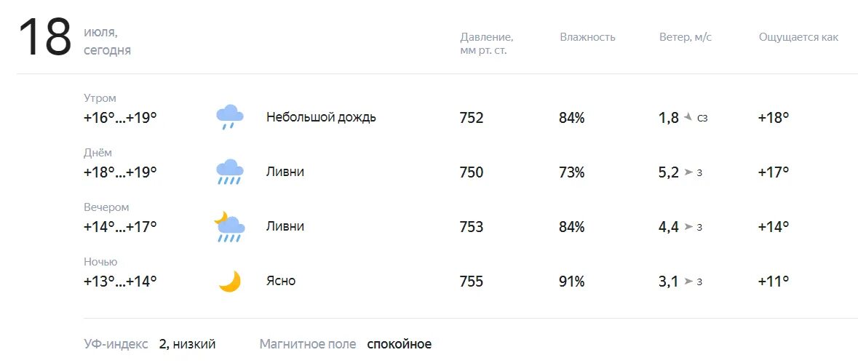Image resolution: width=858 pixels, height=363 pixels.
Task: Select the 'Утром' row label
Action: point(100,98)
